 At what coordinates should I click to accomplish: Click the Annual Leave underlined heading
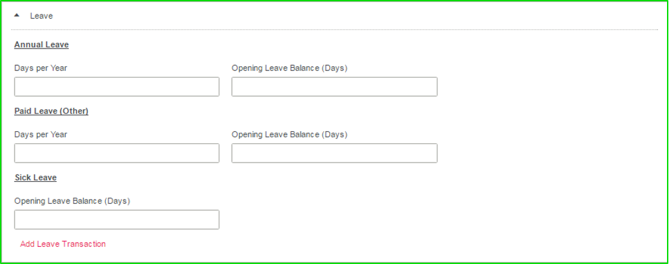pyautogui.click(x=41, y=44)
